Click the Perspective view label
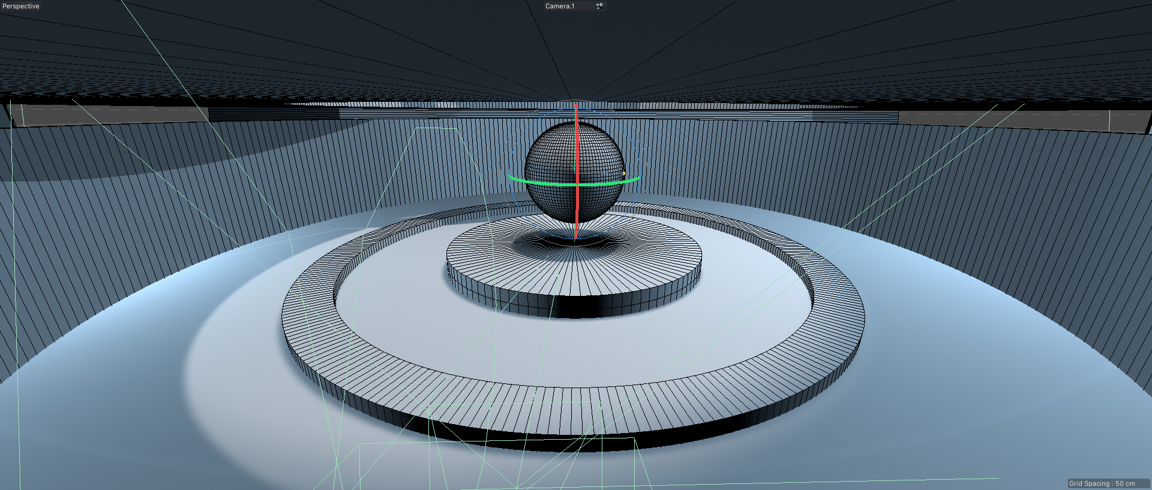 pos(21,6)
